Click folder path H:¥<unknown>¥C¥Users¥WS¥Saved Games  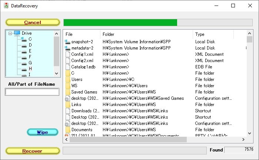pyautogui.click(x=143, y=98)
